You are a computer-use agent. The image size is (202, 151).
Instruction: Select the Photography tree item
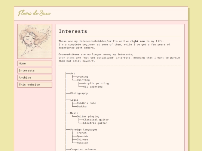(79, 93)
